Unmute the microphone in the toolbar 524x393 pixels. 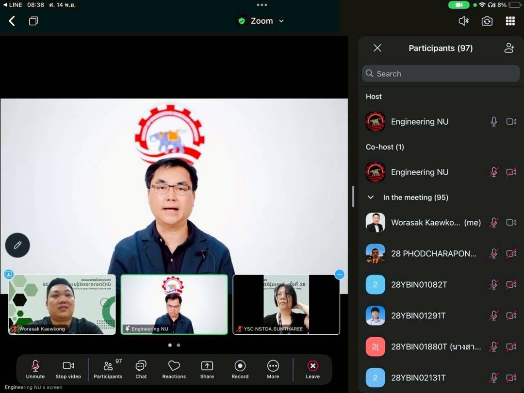[x=35, y=370]
